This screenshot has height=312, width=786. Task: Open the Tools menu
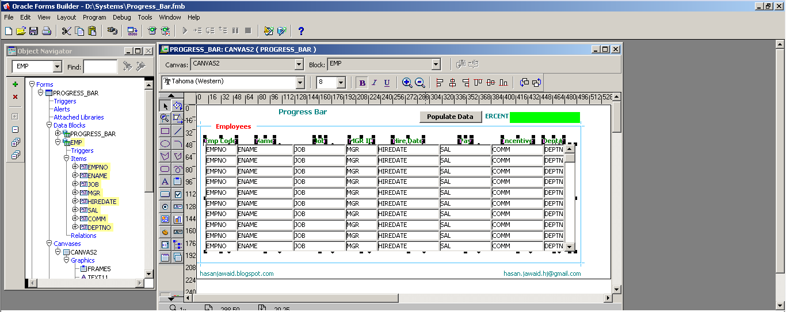pos(145,17)
